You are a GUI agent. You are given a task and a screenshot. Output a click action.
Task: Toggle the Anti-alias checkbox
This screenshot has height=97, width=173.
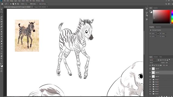31,4
